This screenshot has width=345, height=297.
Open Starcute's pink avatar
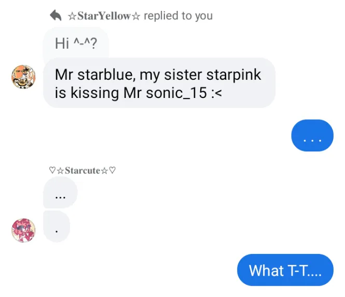pos(23,230)
